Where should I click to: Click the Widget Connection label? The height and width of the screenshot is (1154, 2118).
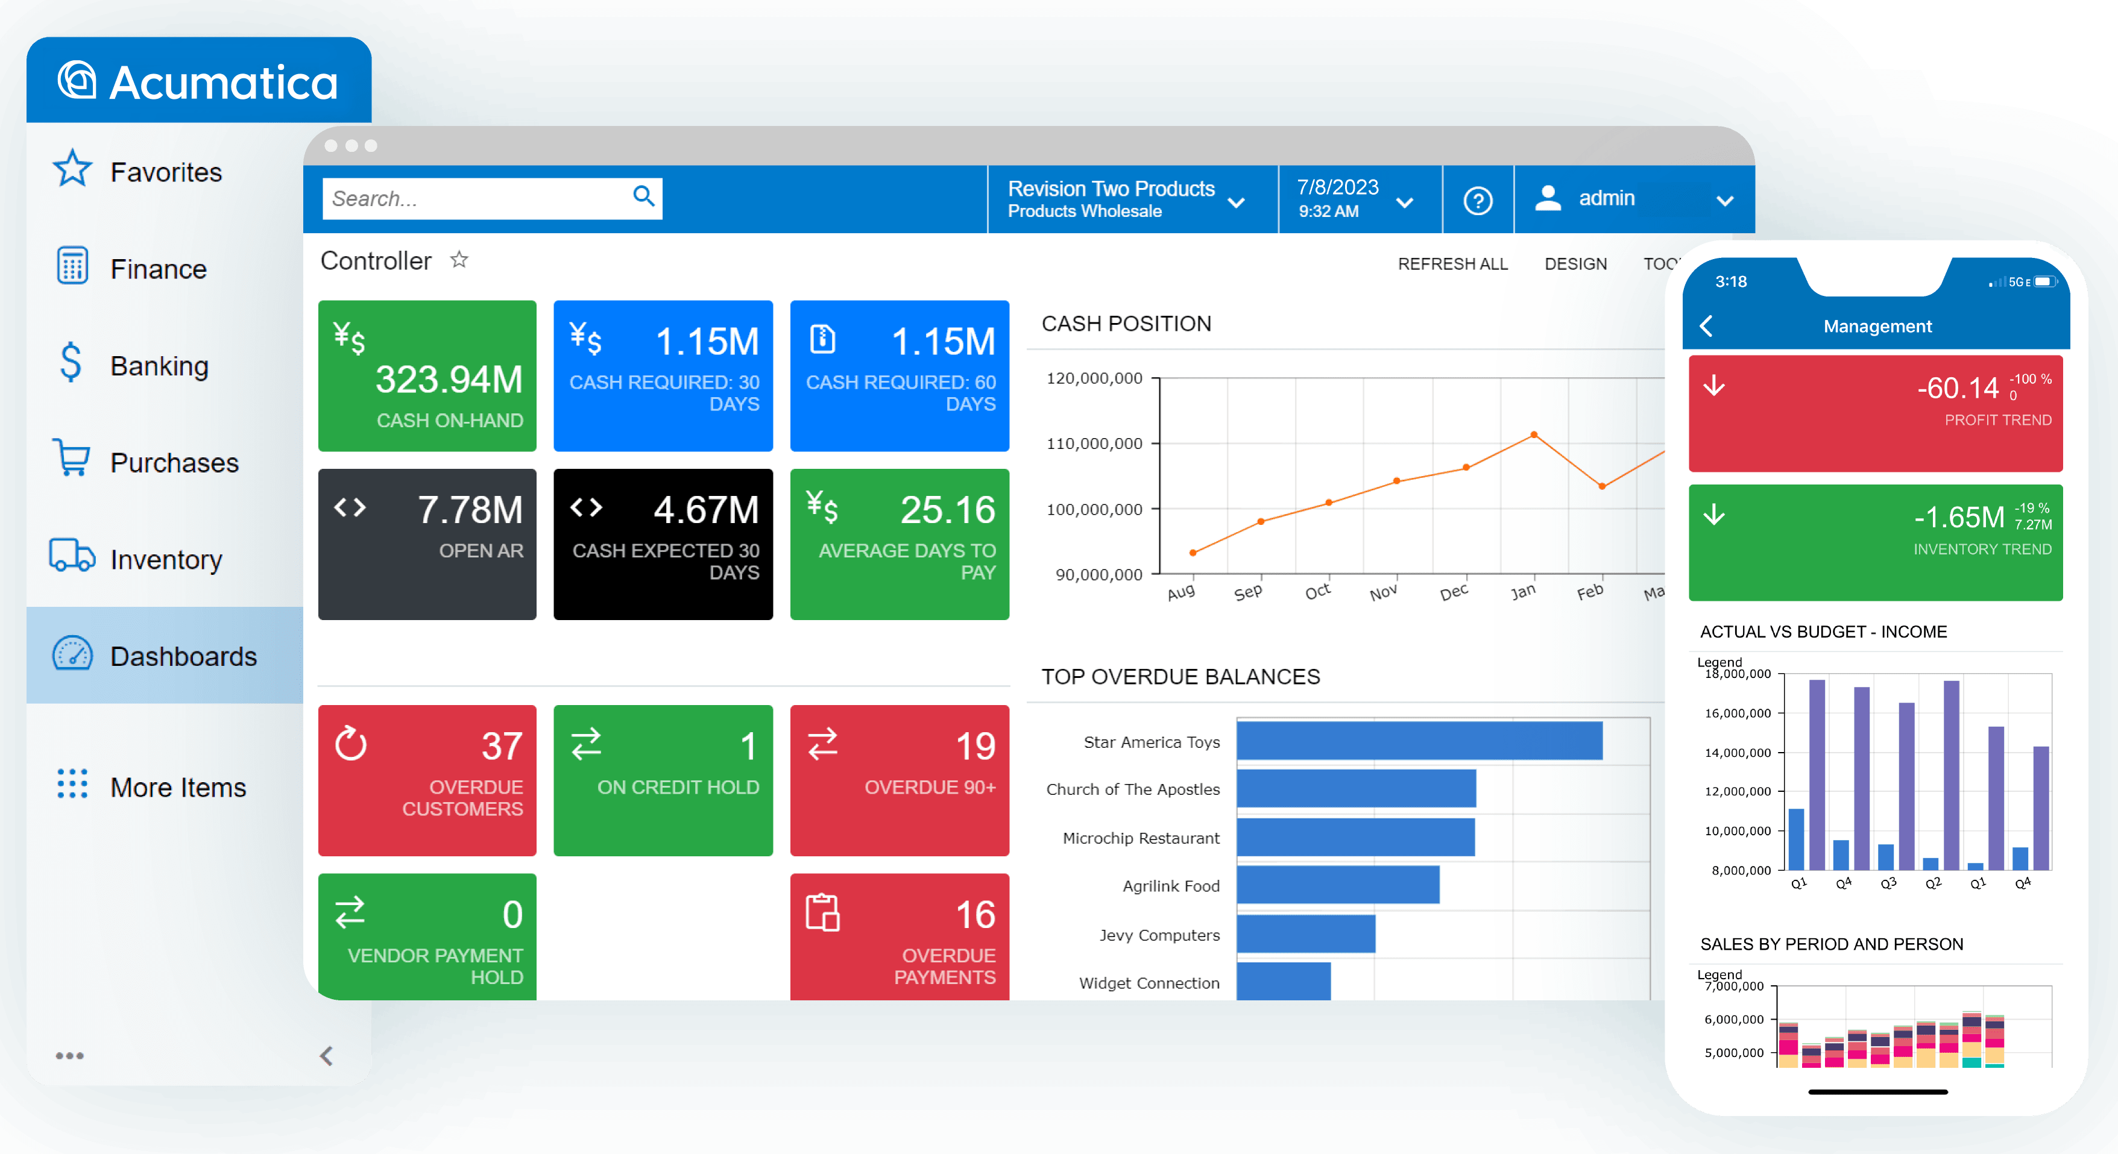point(1150,983)
